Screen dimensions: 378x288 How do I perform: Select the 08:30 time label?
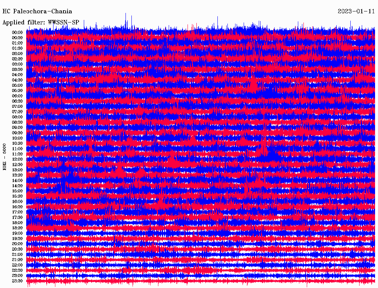17,123
